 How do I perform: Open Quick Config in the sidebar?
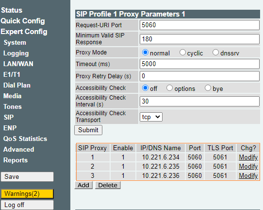(23, 21)
